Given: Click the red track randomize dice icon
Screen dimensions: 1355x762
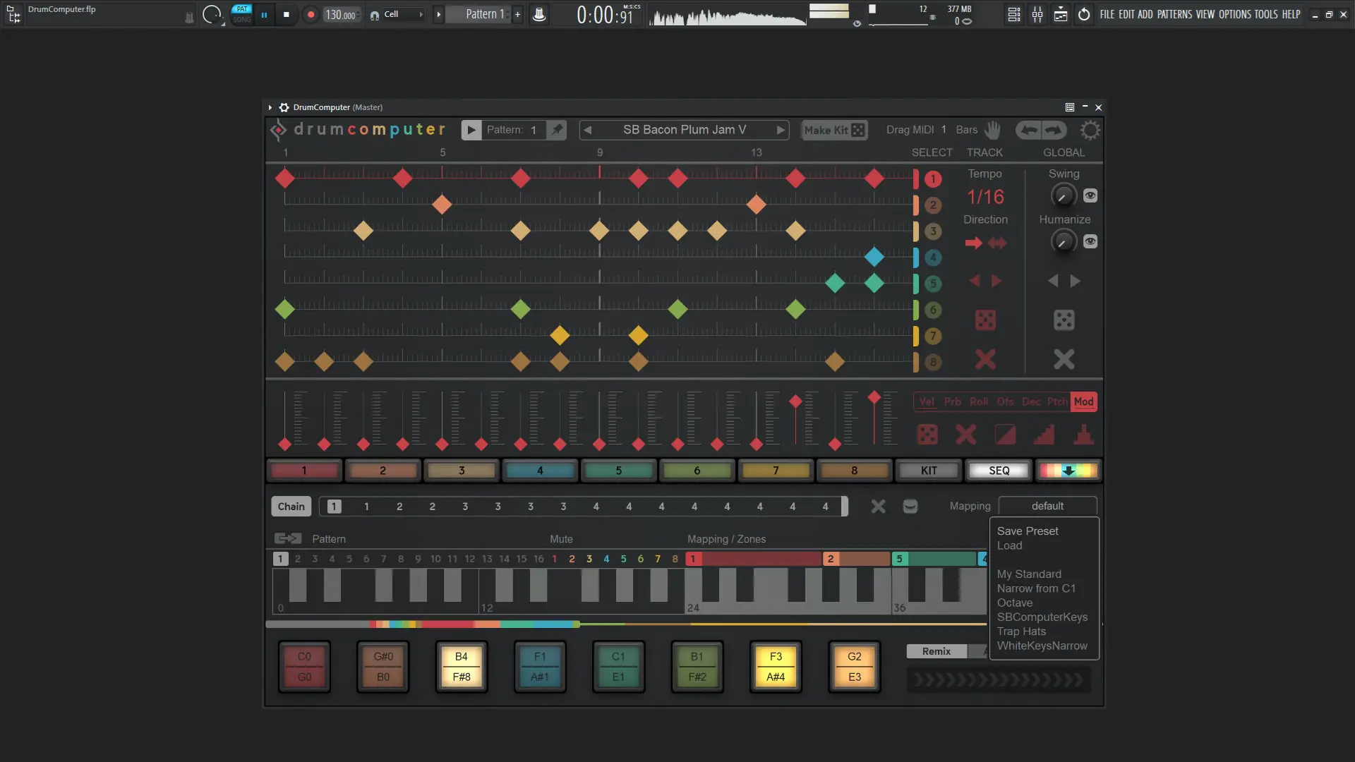Looking at the screenshot, I should click(985, 320).
